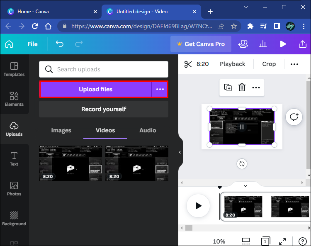
Task: Click the add comment bubble icon
Action: 294,117
